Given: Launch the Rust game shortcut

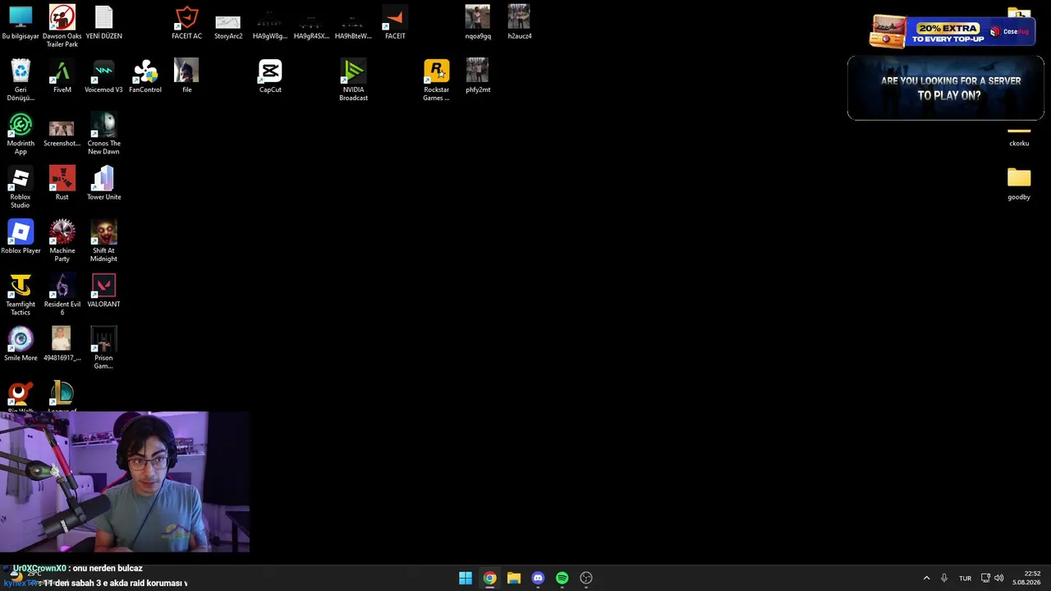Looking at the screenshot, I should pyautogui.click(x=62, y=184).
